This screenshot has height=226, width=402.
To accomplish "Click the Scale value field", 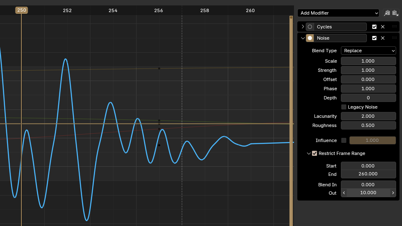I will click(x=368, y=61).
